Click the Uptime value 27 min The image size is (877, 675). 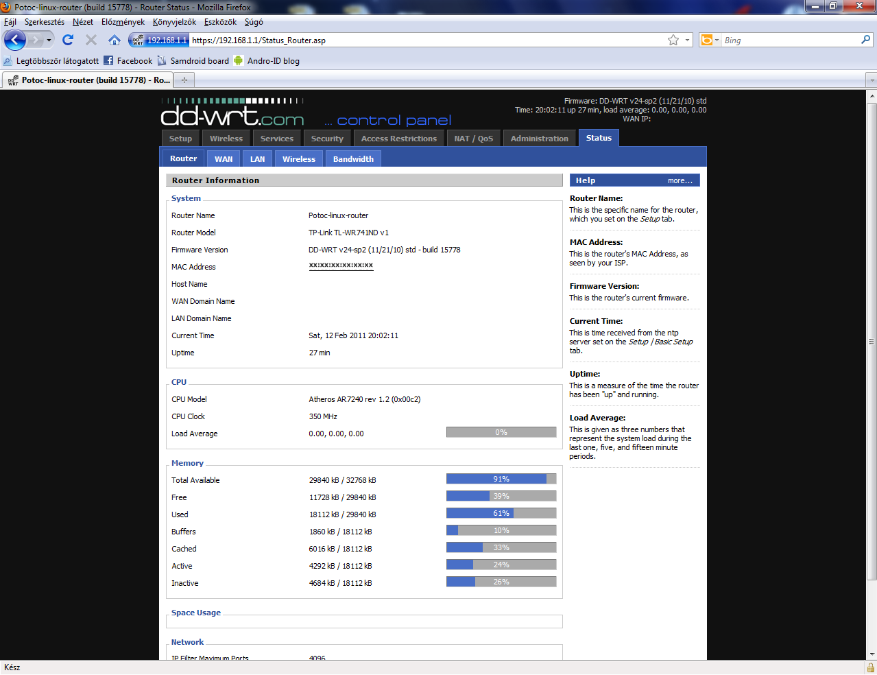(x=320, y=353)
